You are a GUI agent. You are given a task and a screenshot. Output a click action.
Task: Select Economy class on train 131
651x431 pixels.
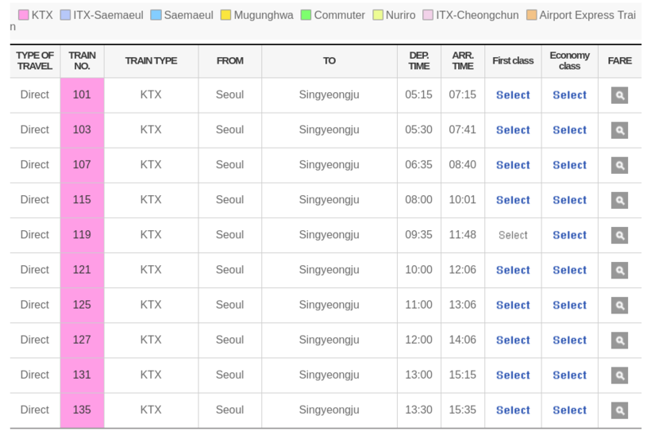pyautogui.click(x=569, y=375)
